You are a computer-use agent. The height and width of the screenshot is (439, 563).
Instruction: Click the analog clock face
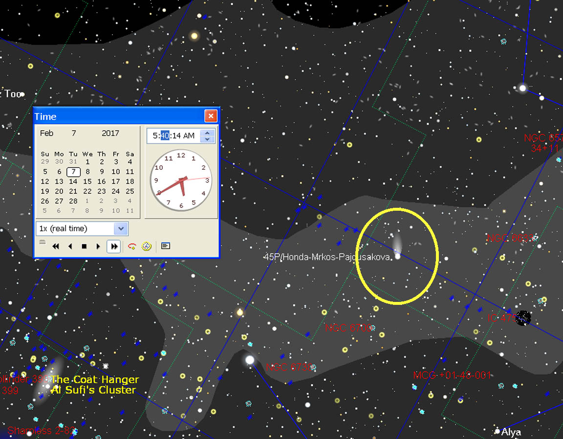[x=181, y=180]
